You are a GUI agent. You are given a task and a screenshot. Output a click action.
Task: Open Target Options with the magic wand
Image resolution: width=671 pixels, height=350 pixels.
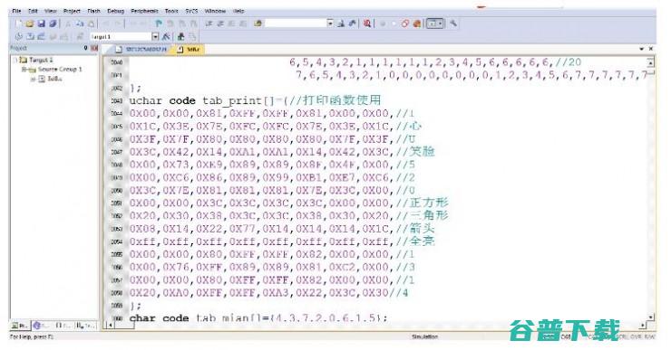[x=166, y=37]
